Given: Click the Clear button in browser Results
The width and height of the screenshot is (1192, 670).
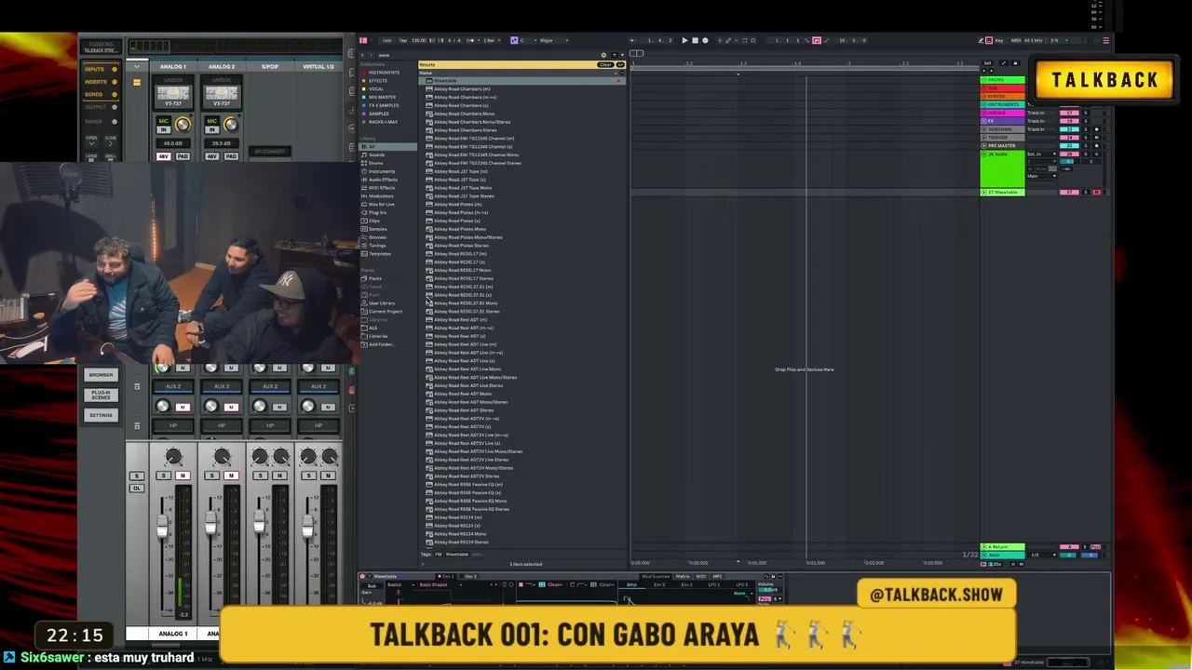Looking at the screenshot, I should click(605, 65).
